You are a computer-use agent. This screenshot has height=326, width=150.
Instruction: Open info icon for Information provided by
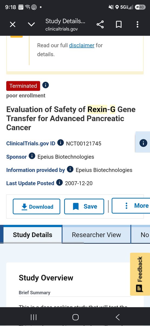70,170
